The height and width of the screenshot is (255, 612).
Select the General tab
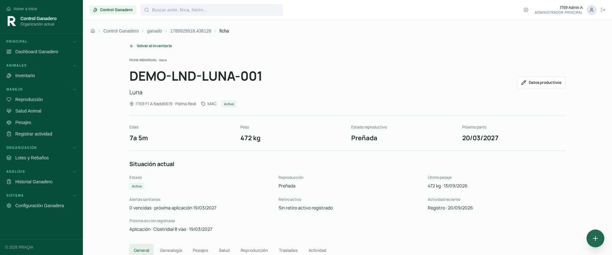pyautogui.click(x=141, y=250)
